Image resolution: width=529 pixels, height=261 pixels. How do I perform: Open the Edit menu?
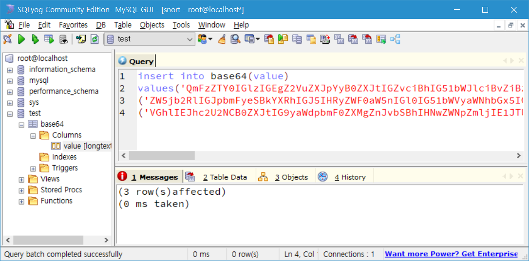44,25
